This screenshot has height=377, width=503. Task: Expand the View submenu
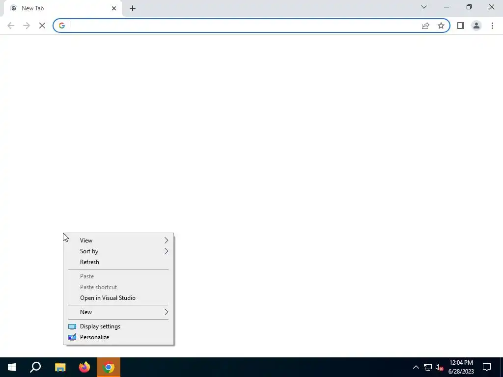coord(119,241)
